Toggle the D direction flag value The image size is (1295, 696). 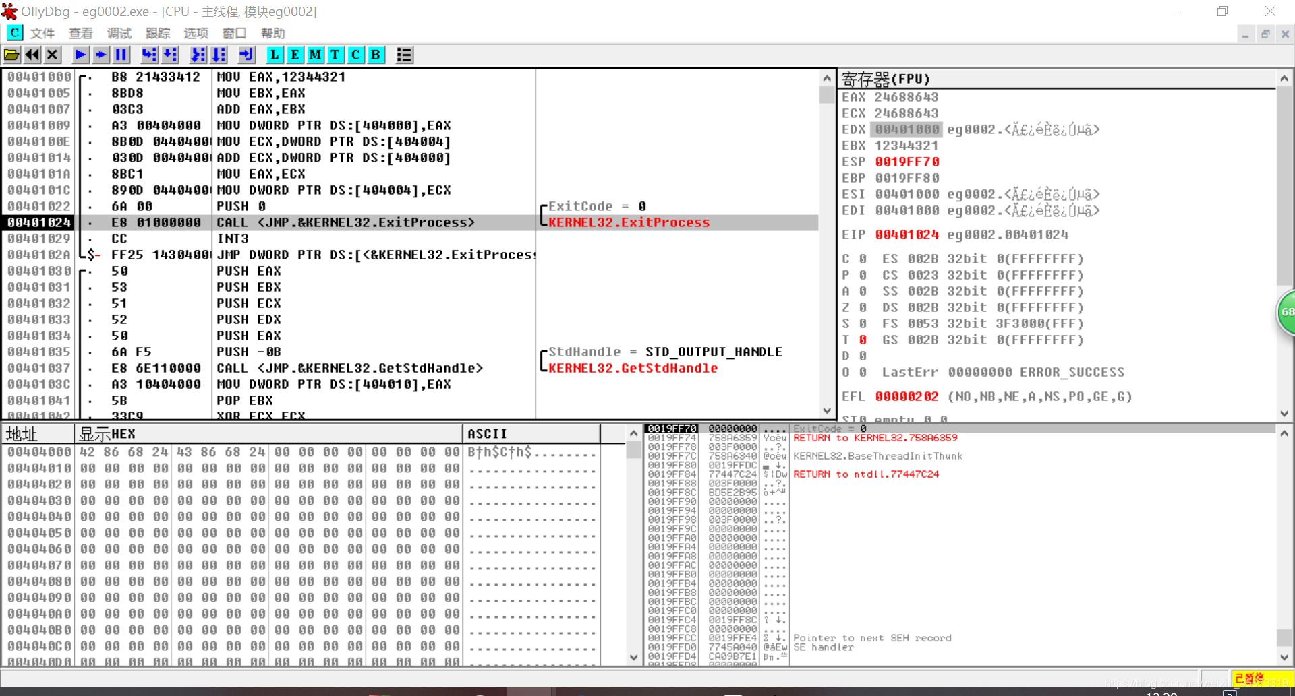pos(863,356)
